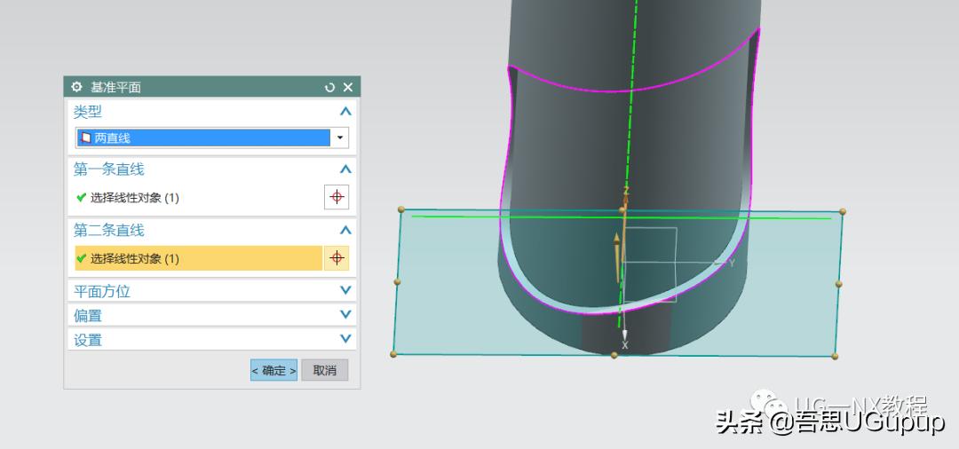The image size is (959, 449).
Task: Click the X axis arrowhead of the triad
Action: 625,335
